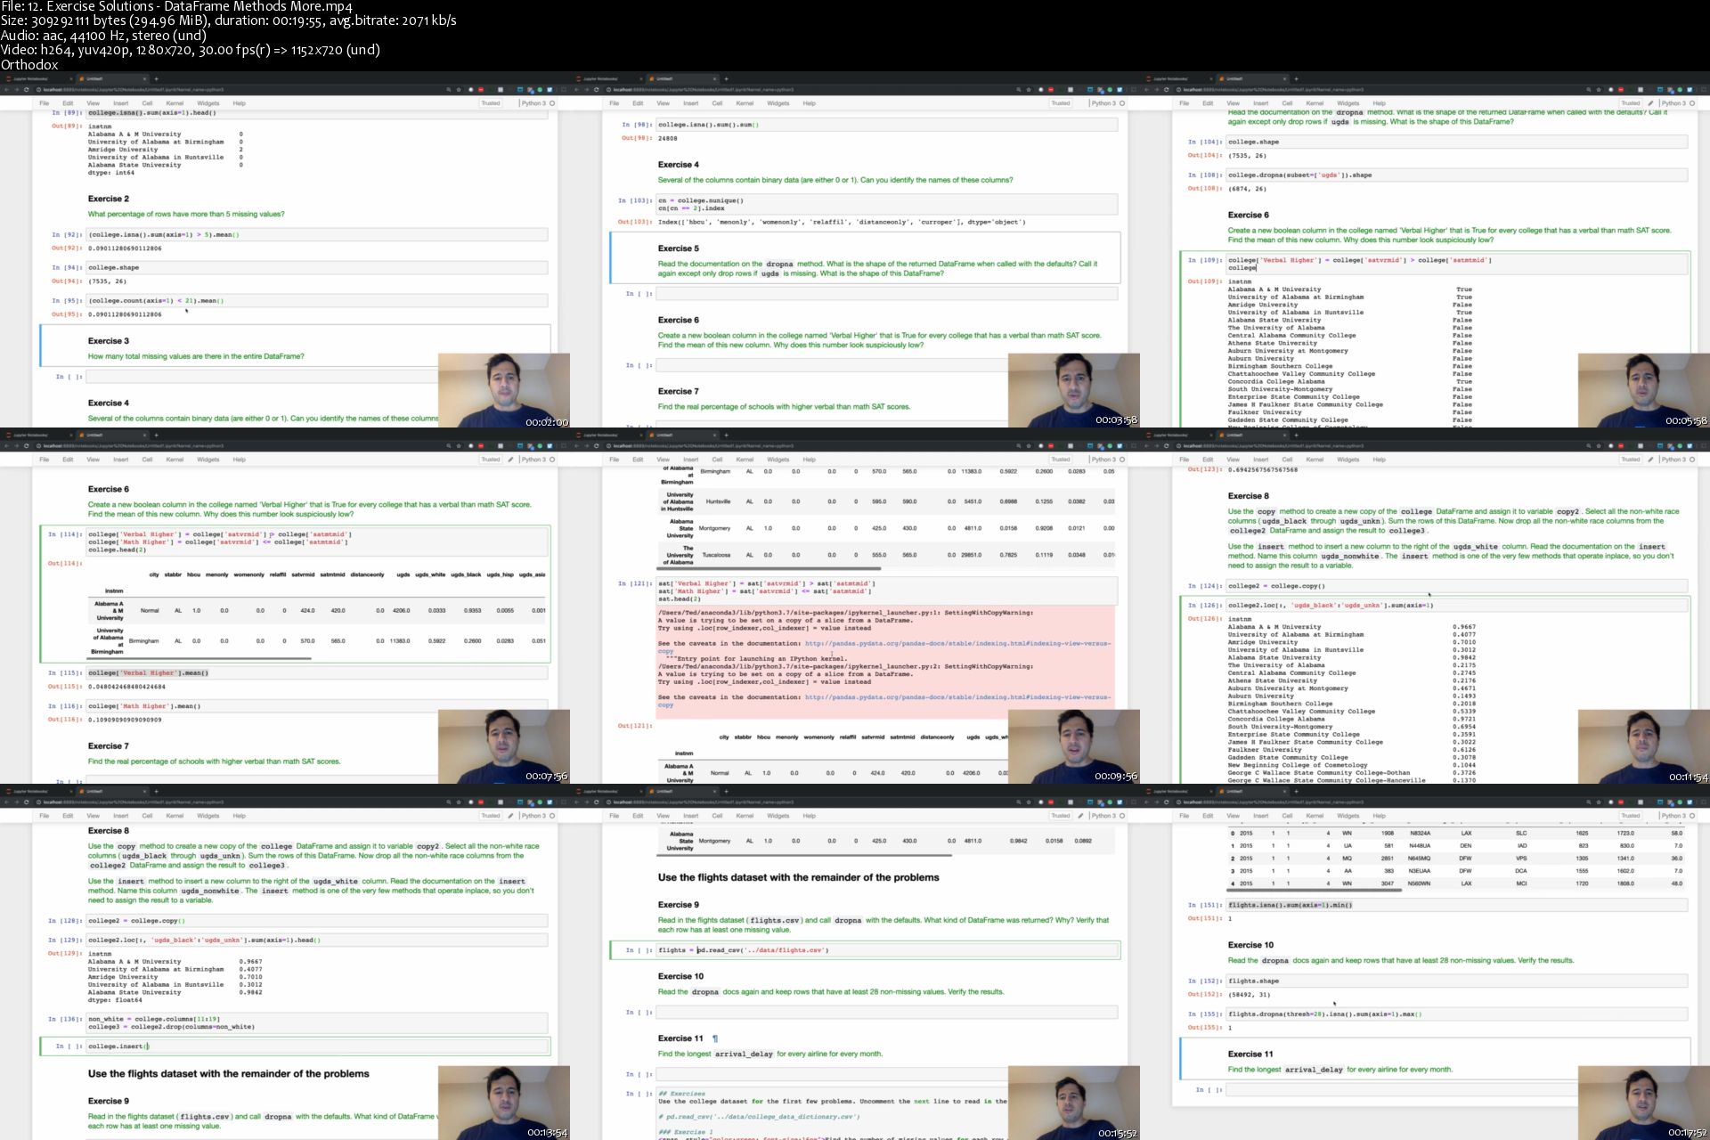
Task: Open Insert menu in the 00:07:56 frame
Action: [x=121, y=460]
